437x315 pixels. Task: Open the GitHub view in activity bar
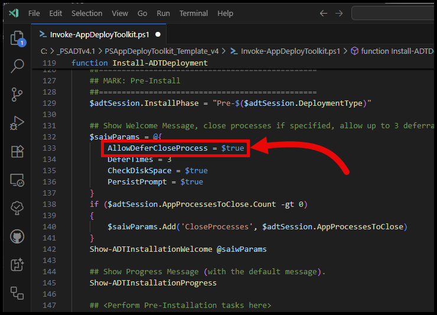(x=17, y=236)
